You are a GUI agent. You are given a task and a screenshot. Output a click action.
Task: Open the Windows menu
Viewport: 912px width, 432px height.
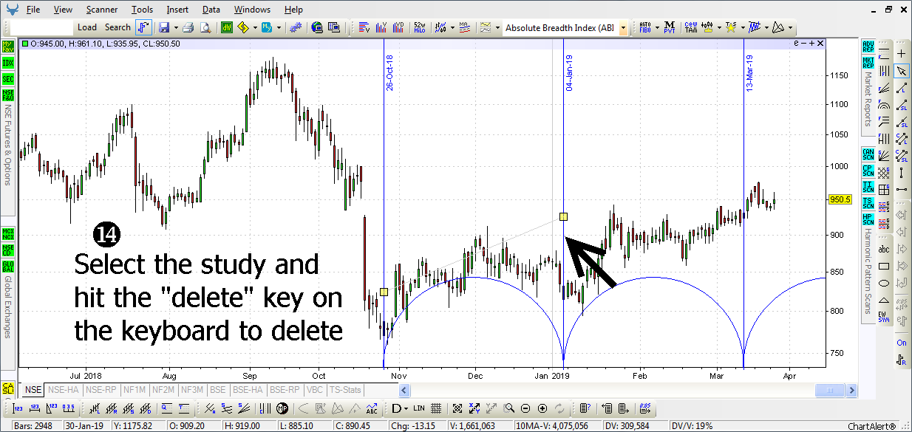click(x=252, y=10)
